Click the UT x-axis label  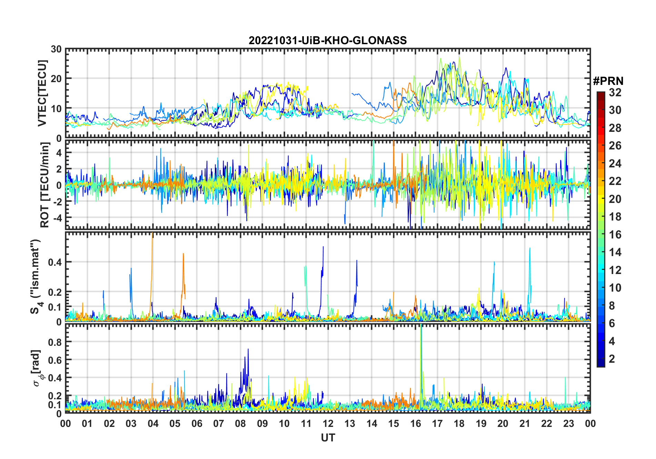coord(328,438)
